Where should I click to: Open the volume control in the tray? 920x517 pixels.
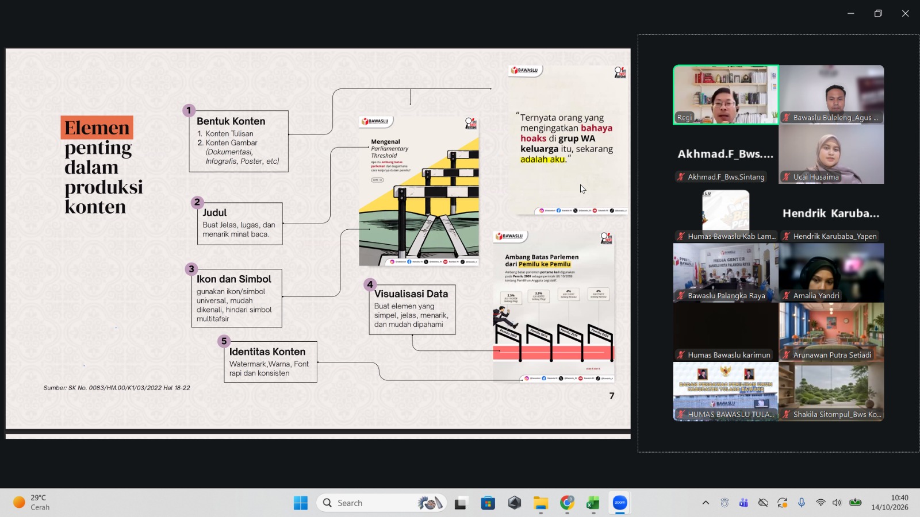click(837, 503)
